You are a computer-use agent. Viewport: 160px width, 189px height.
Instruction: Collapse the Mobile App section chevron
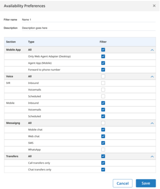[x=152, y=50]
